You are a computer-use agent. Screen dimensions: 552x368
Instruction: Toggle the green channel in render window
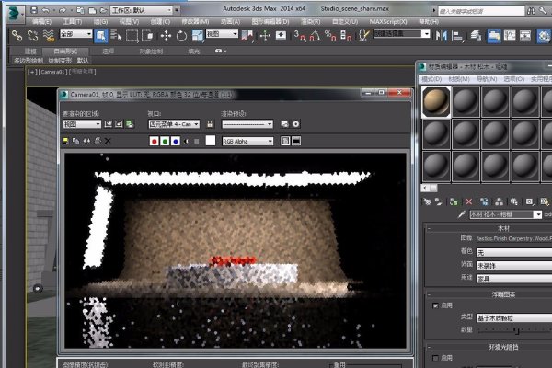coord(165,141)
